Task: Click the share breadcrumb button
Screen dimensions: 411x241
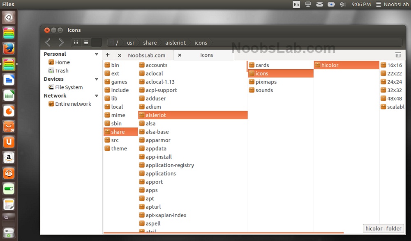Action: (150, 43)
